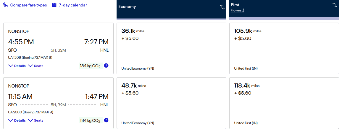
Task: Click 'United First (JN)' on the 118.4k fare
Action: (x=246, y=123)
